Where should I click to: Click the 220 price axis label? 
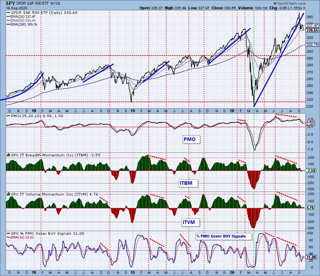(310, 106)
